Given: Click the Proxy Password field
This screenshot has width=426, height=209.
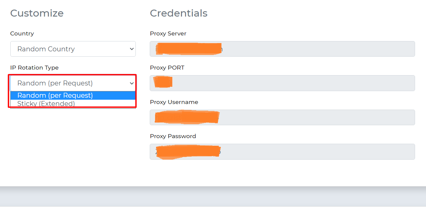Looking at the screenshot, I should tap(315, 152).
